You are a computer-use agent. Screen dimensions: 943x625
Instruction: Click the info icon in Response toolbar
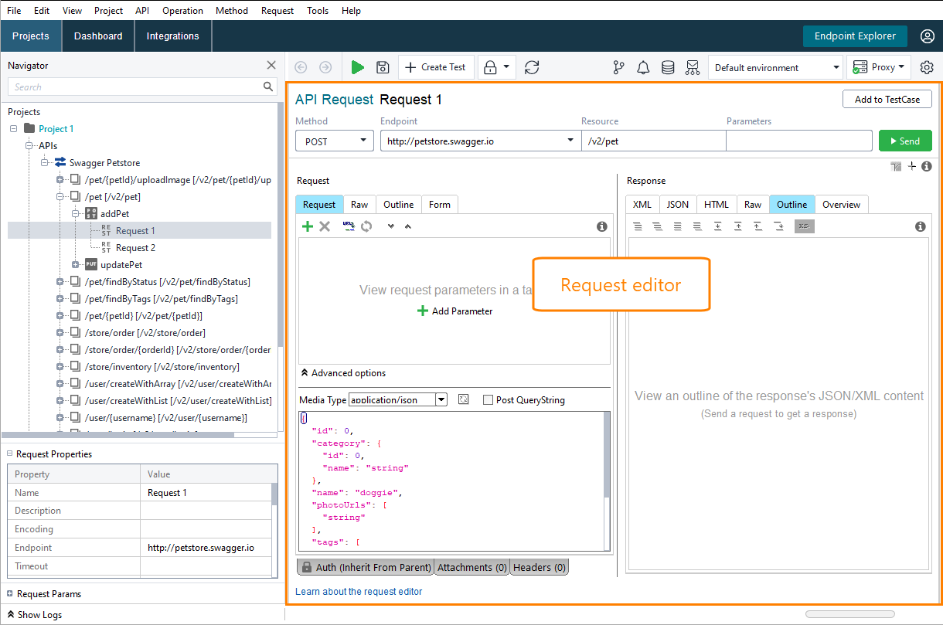click(x=921, y=226)
